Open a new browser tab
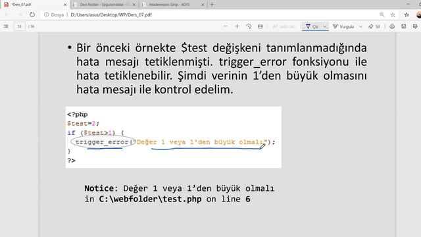421x237 pixels. coord(212,5)
